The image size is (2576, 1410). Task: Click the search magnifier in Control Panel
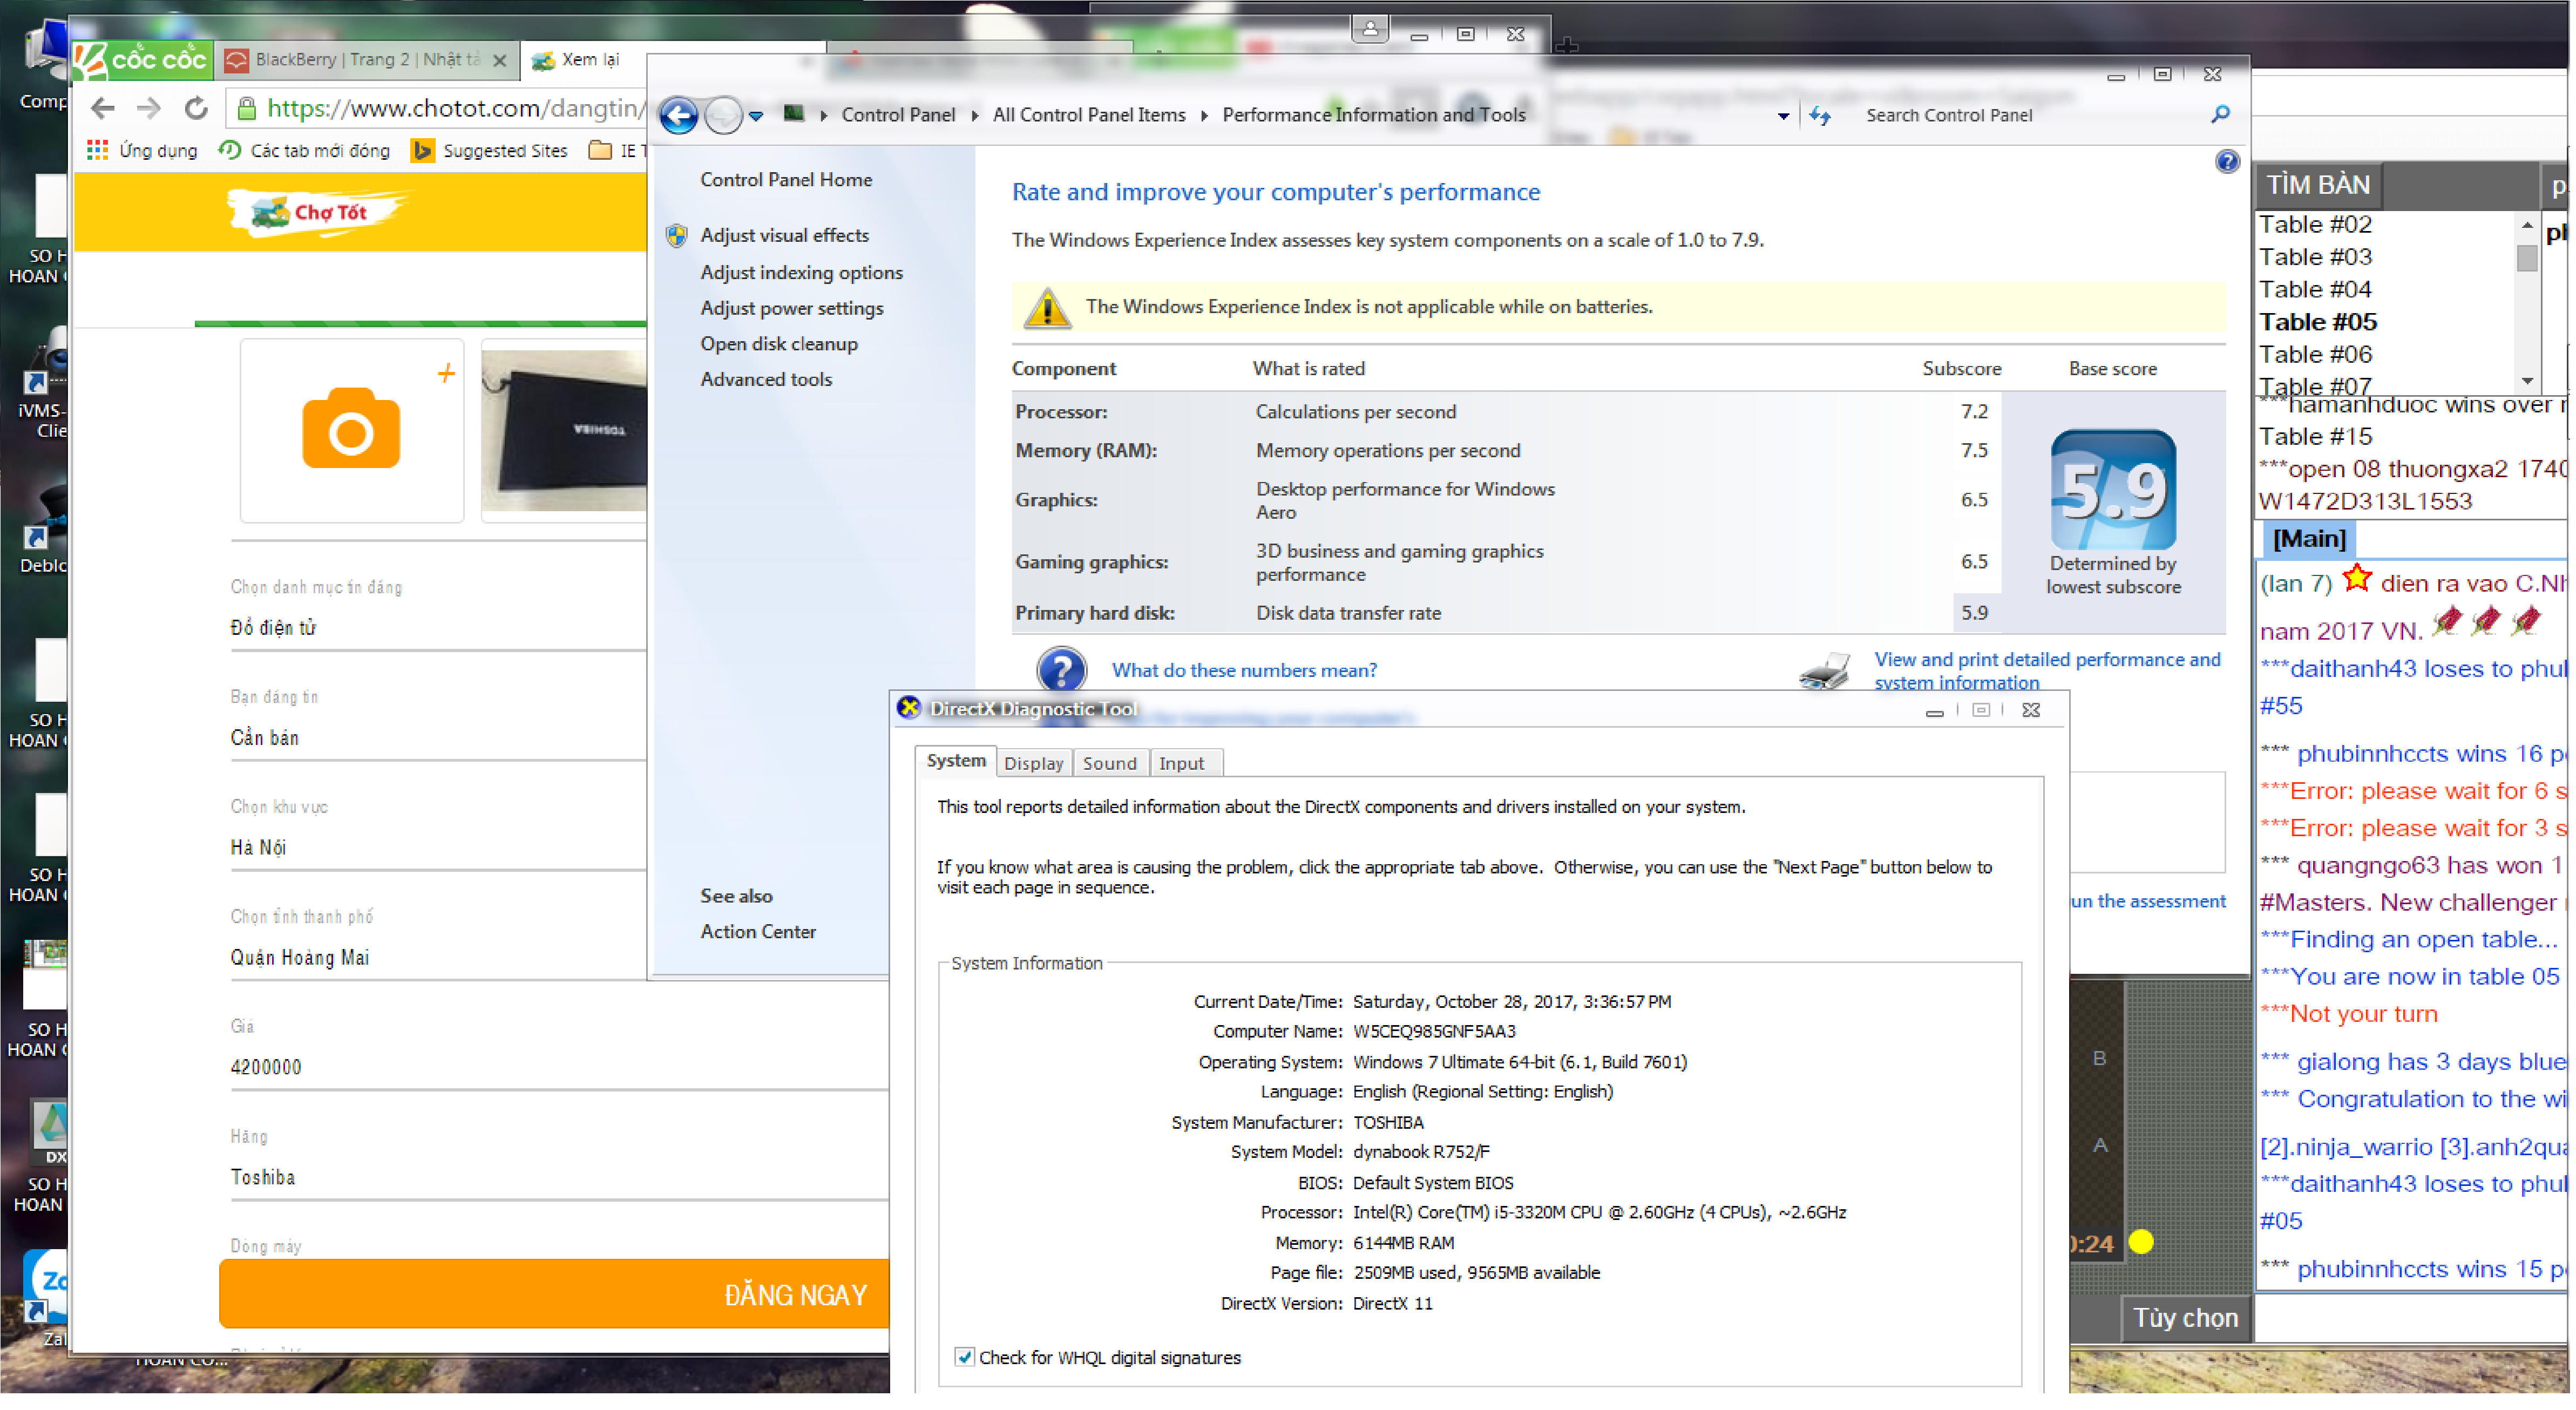(x=2221, y=114)
